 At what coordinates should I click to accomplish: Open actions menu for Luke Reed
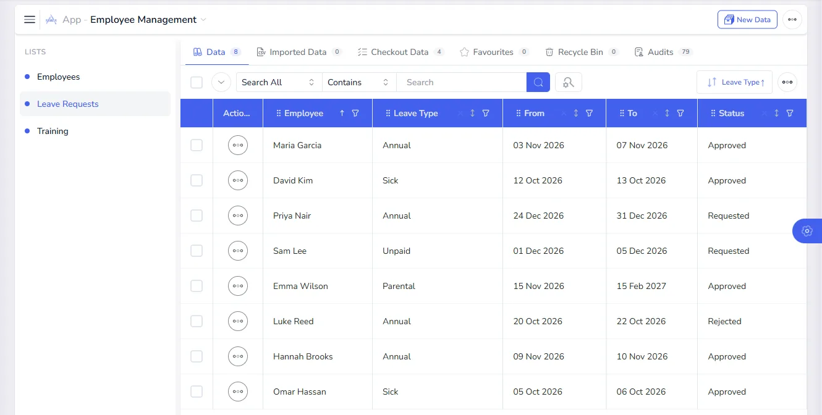[x=238, y=321]
